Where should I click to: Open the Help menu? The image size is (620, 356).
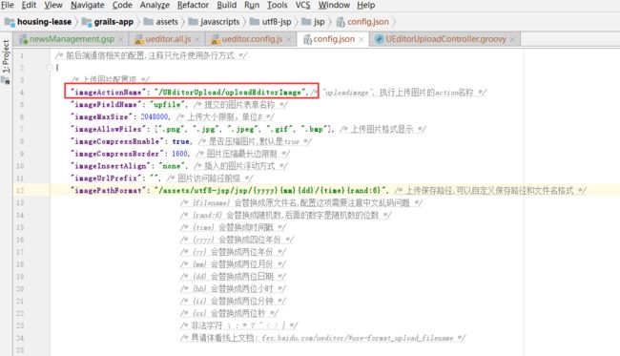click(x=365, y=5)
